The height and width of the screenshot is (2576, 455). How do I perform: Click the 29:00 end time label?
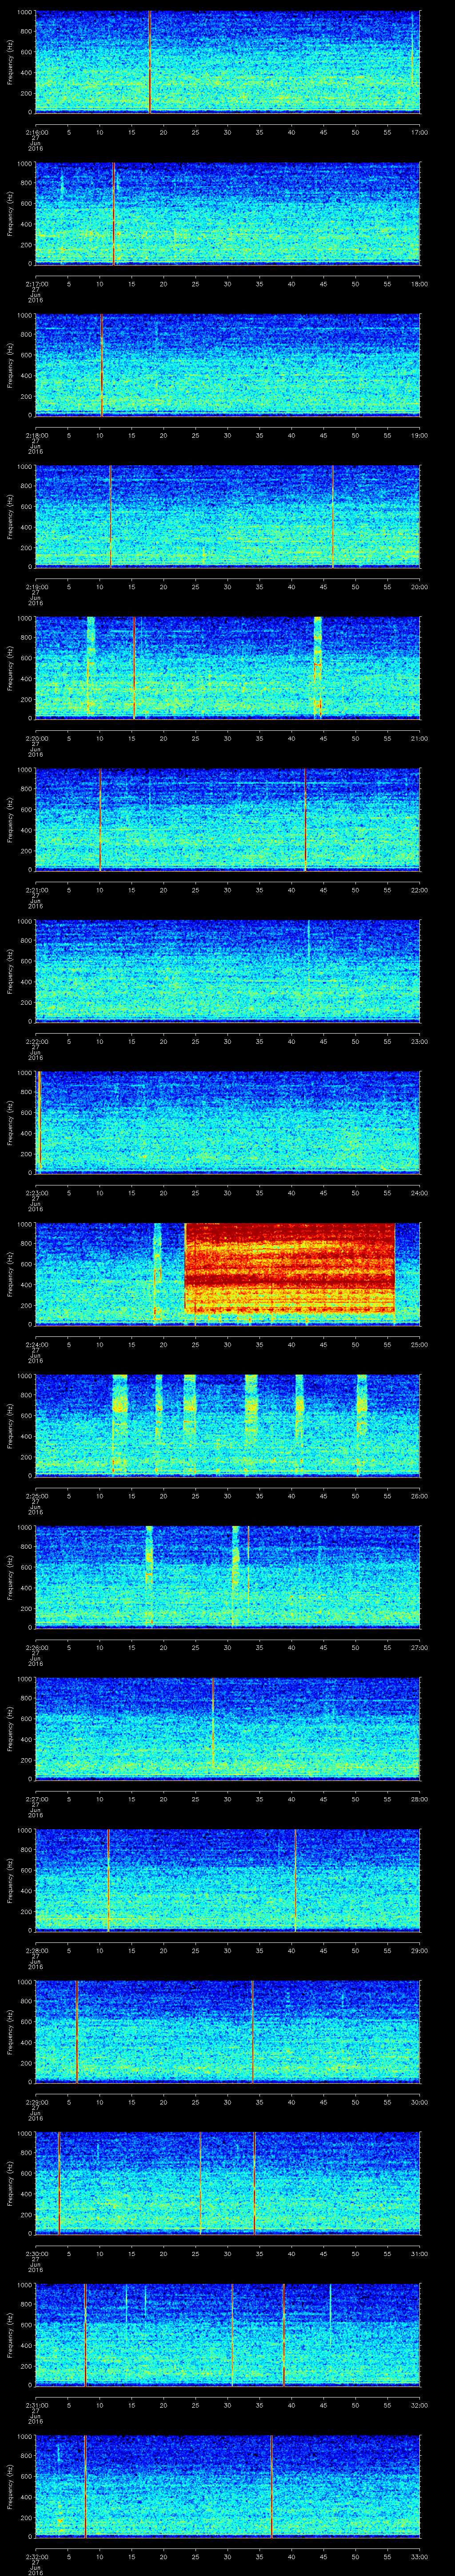[419, 1950]
